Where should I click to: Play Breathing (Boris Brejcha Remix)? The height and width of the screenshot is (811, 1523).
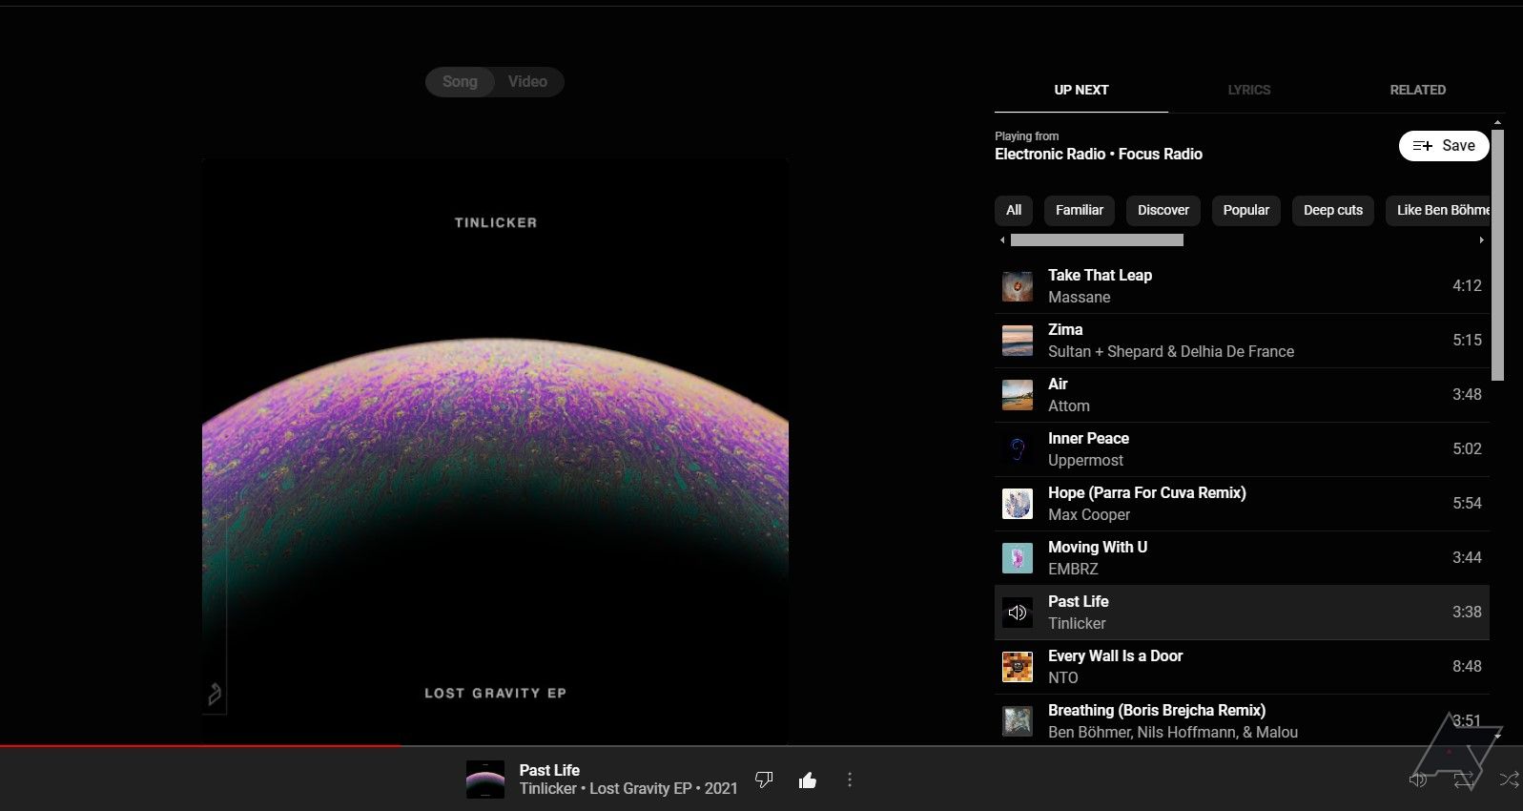[1242, 719]
